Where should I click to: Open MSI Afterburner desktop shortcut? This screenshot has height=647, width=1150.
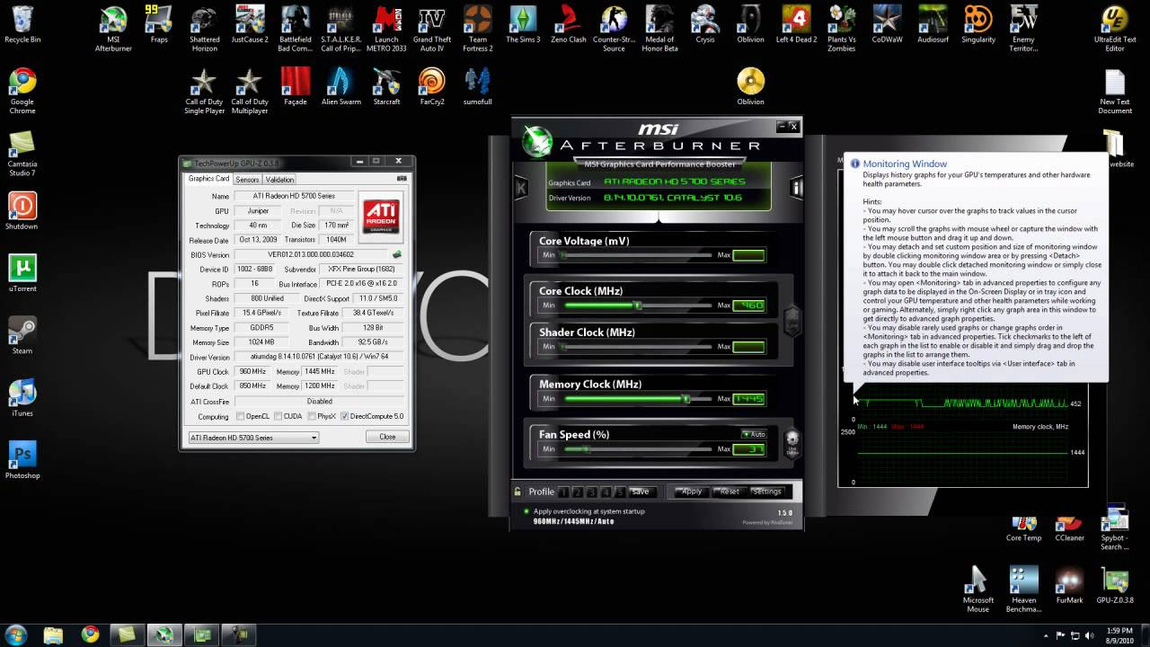[113, 30]
